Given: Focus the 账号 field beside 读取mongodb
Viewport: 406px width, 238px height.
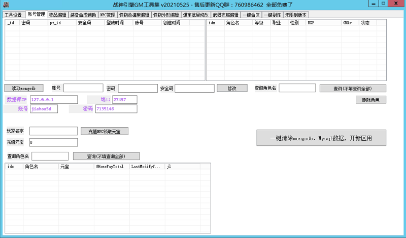Looking at the screenshot, I should coord(83,88).
